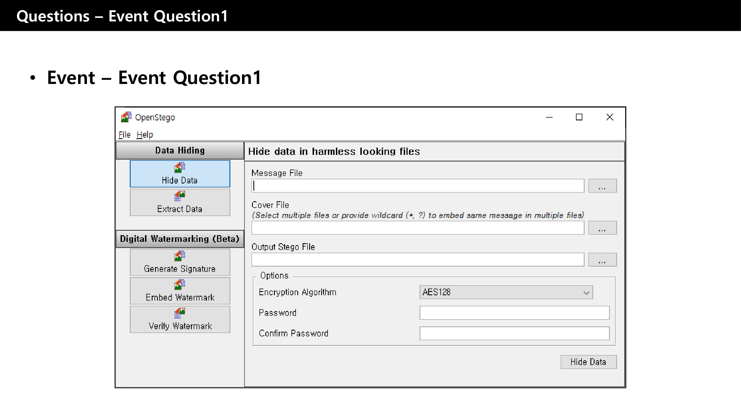
Task: Click into the Password field
Action: 514,313
